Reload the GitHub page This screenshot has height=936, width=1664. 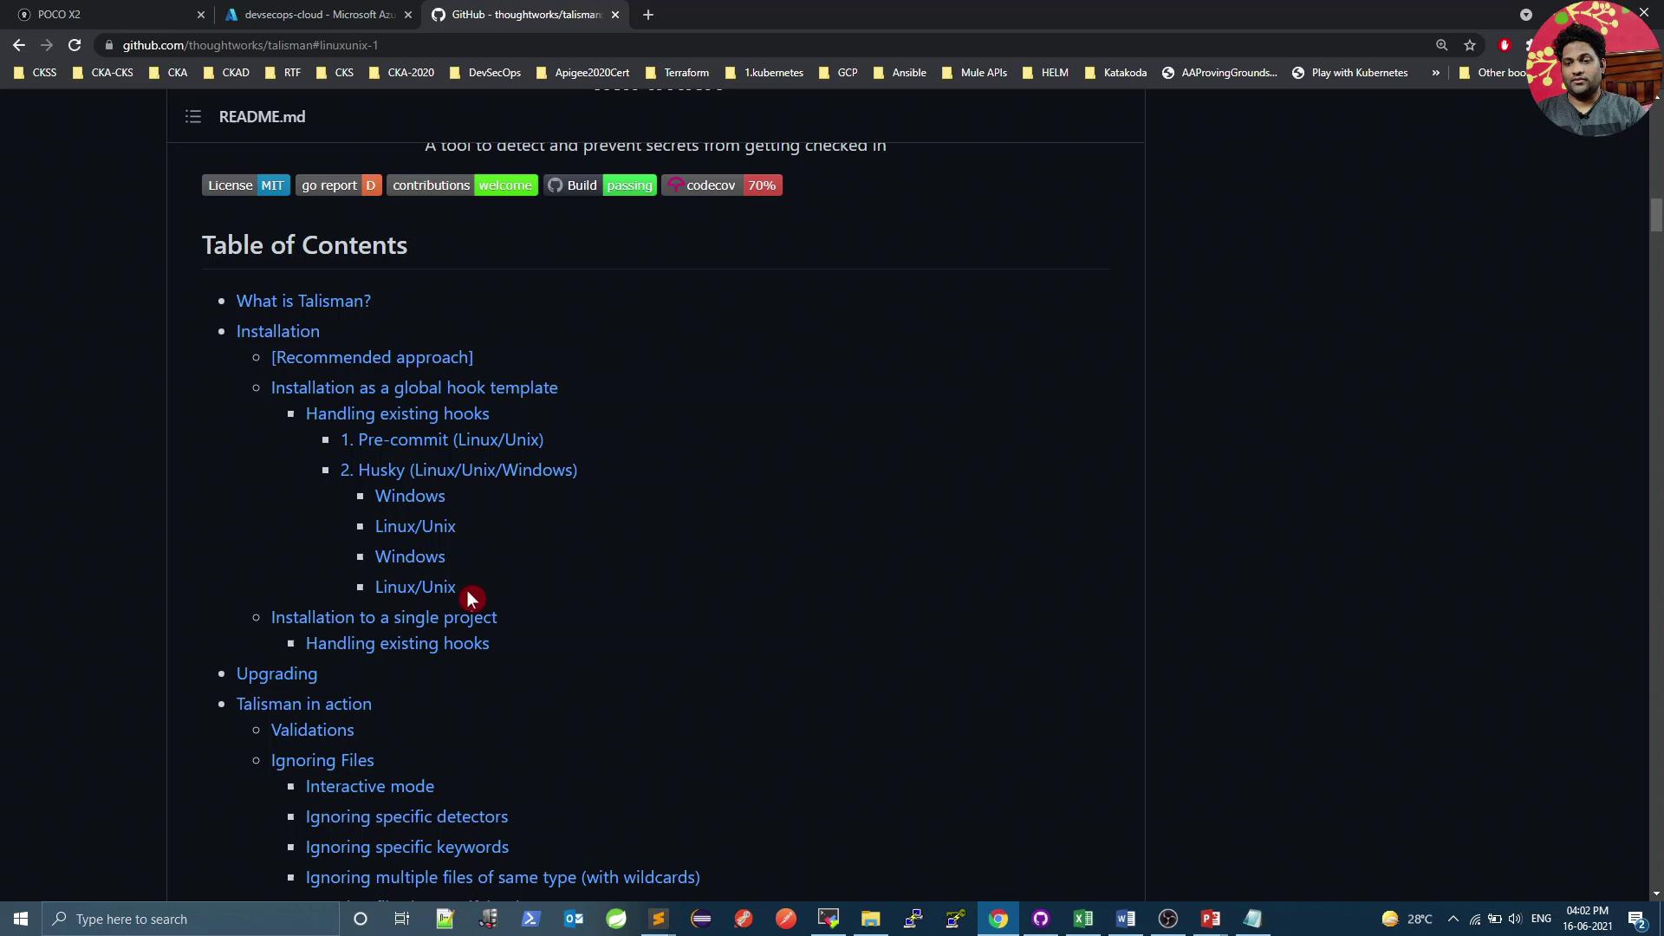(75, 45)
